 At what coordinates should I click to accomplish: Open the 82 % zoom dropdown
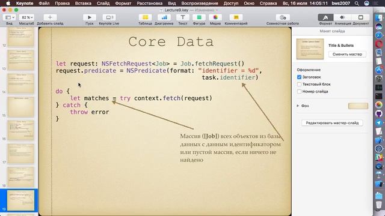pos(26,17)
